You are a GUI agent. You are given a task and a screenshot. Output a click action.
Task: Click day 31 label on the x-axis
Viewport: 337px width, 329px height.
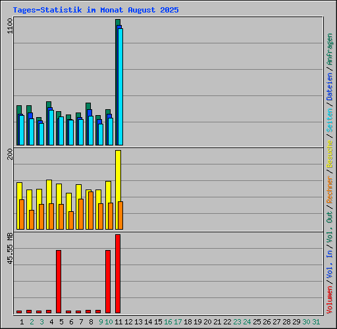316,322
